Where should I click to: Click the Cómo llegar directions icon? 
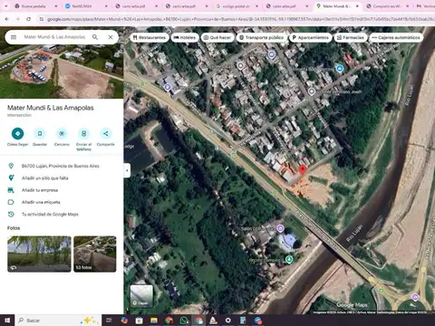pyautogui.click(x=18, y=133)
